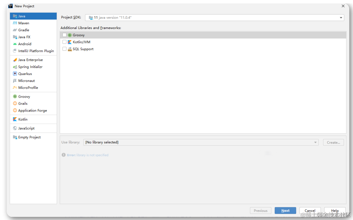Click the error warning icon

[x=64, y=155]
